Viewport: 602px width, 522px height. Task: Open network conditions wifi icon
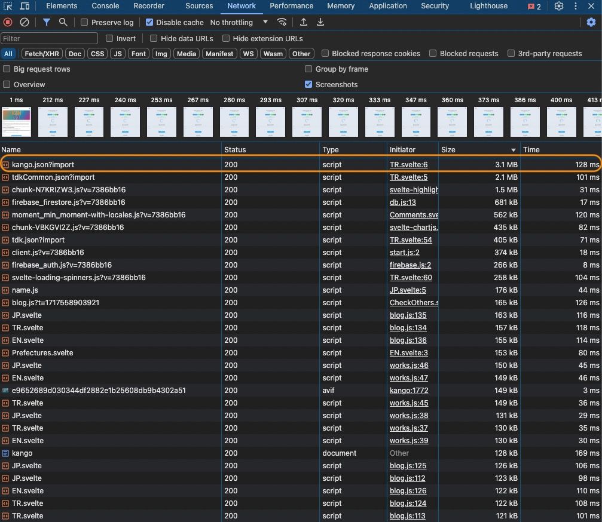(x=282, y=22)
